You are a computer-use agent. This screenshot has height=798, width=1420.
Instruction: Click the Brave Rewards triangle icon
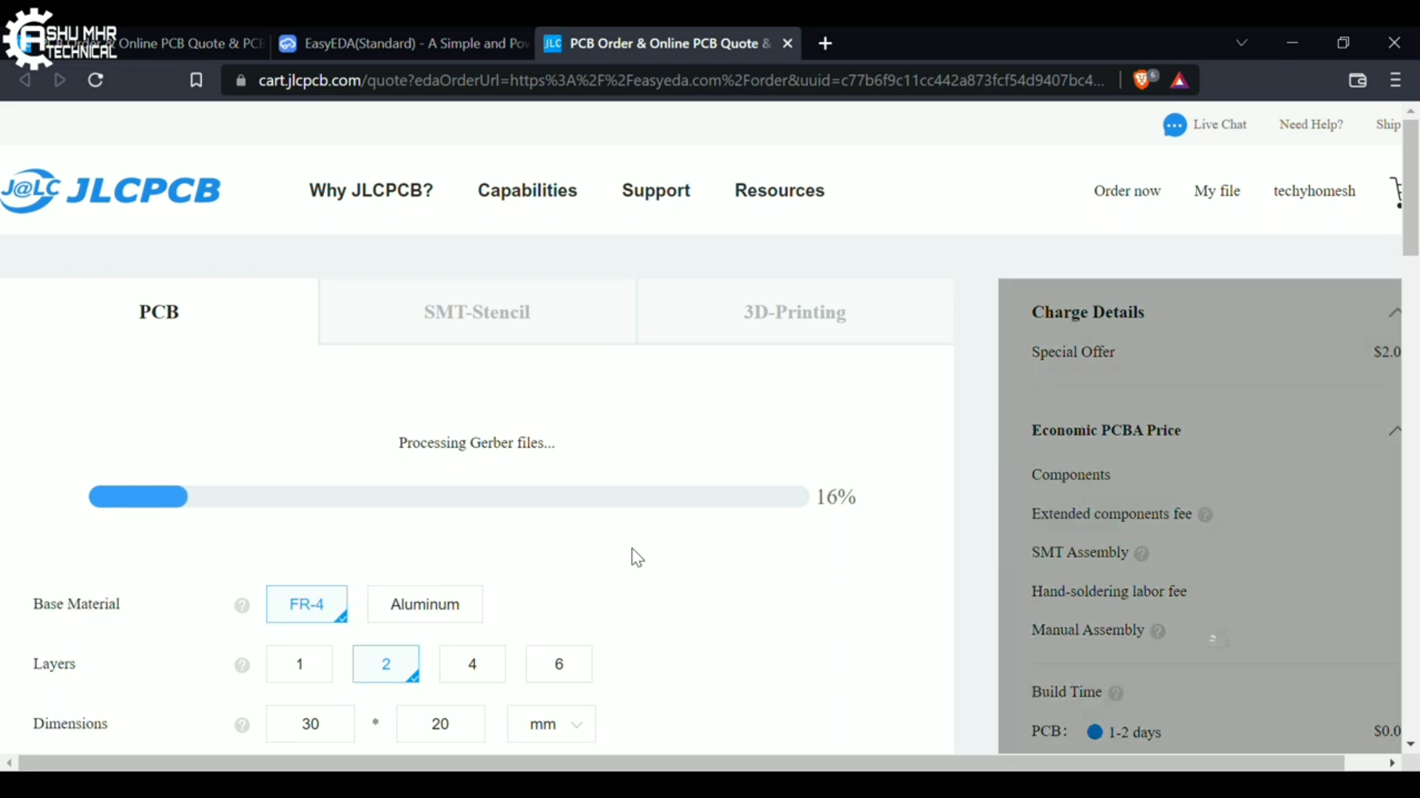tap(1179, 80)
